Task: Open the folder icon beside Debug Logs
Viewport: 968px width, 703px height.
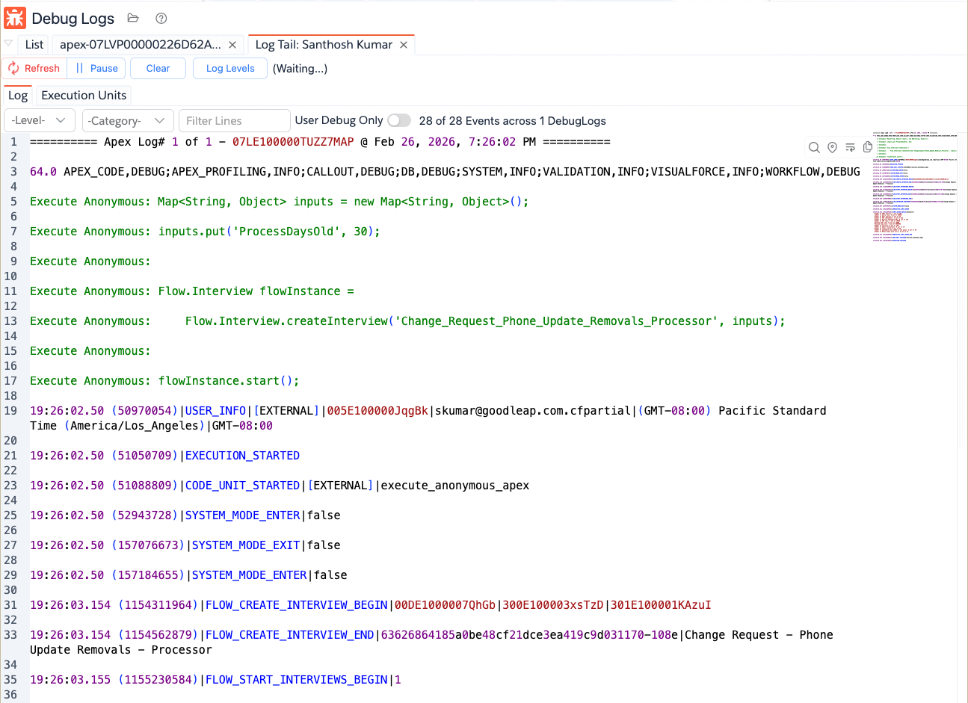Action: coord(133,18)
